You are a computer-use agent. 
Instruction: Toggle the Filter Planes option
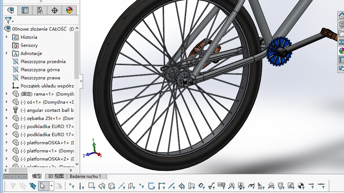132,186
